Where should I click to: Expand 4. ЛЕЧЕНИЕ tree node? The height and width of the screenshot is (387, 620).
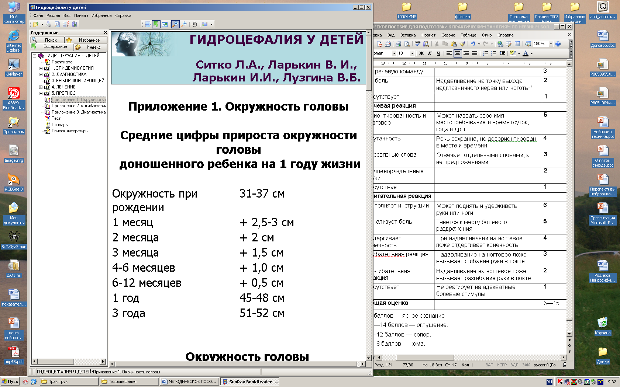click(x=41, y=87)
